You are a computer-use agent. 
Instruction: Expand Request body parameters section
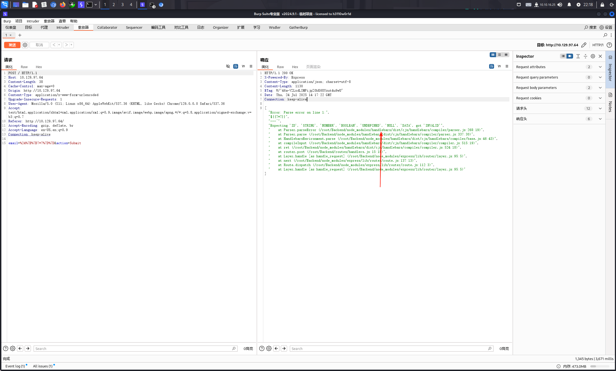tap(600, 88)
